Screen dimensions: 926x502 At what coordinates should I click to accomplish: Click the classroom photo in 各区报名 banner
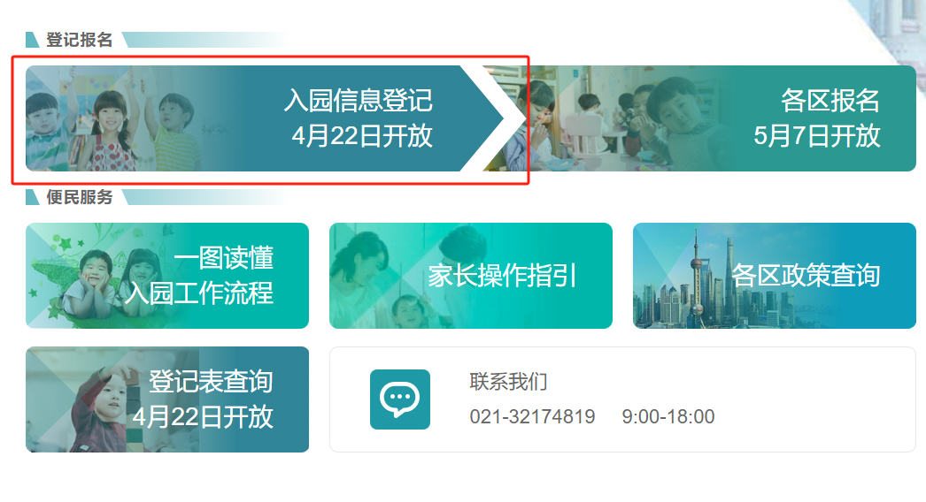[614, 118]
